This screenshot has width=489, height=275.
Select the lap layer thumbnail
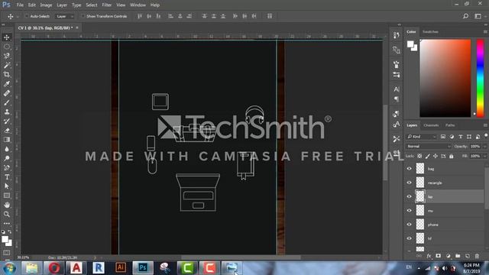420,197
